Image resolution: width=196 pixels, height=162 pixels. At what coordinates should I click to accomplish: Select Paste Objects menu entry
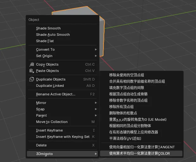tap(62, 71)
